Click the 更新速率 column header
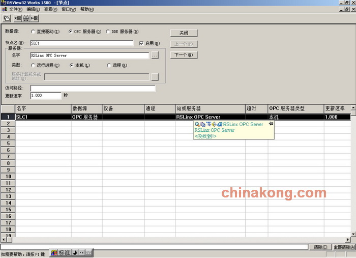Viewport: 356px width, 258px height. coord(337,108)
